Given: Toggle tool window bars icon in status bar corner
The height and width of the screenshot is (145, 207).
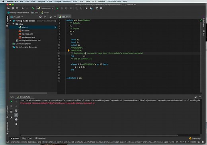Looking at the screenshot, I should pyautogui.click(x=8, y=142).
